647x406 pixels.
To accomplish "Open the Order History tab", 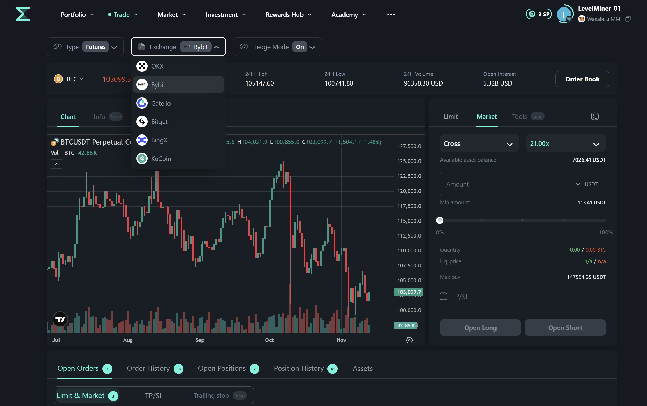I will coord(155,368).
